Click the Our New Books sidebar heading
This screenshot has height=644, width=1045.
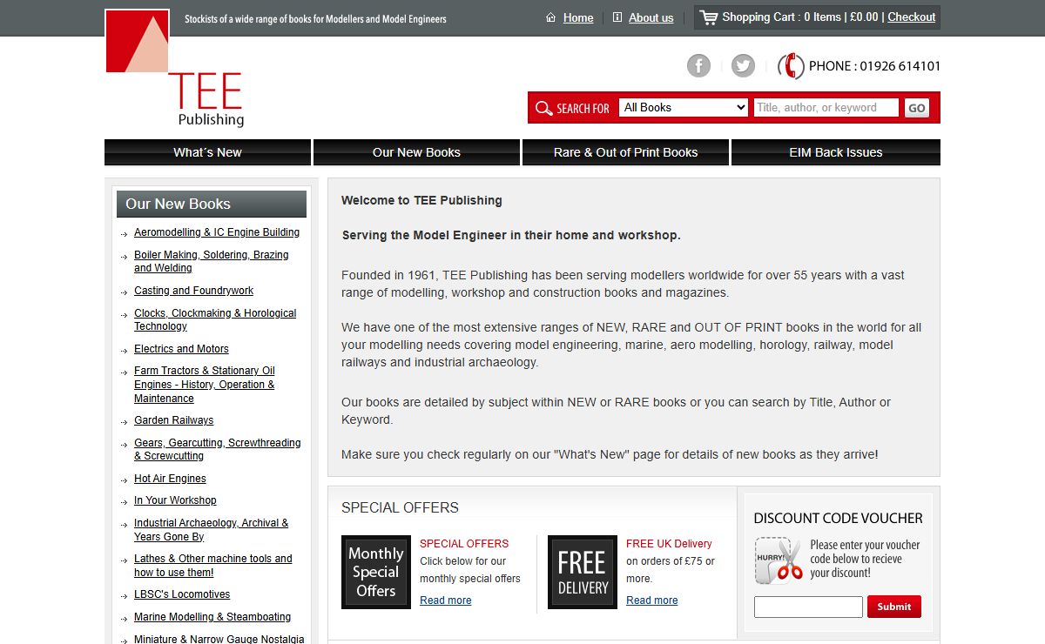point(211,204)
